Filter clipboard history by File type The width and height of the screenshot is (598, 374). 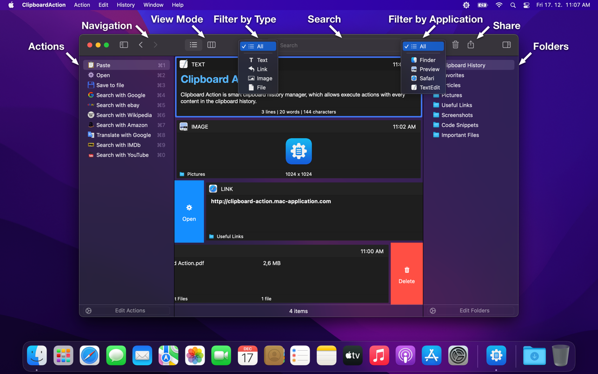(x=258, y=87)
